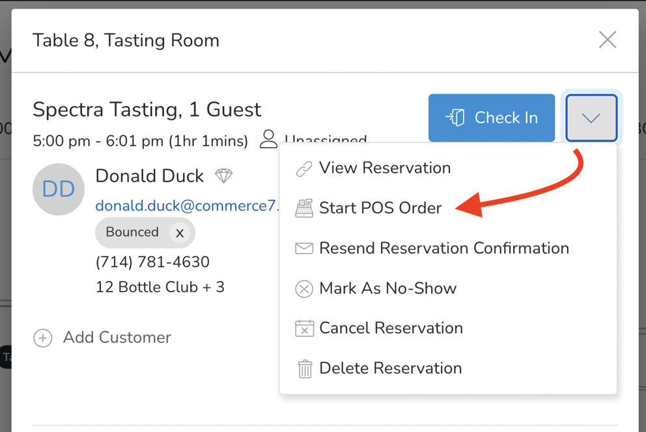Screen dimensions: 646x432
Task: Click the plus circle icon for Add Customer
Action: [43, 338]
